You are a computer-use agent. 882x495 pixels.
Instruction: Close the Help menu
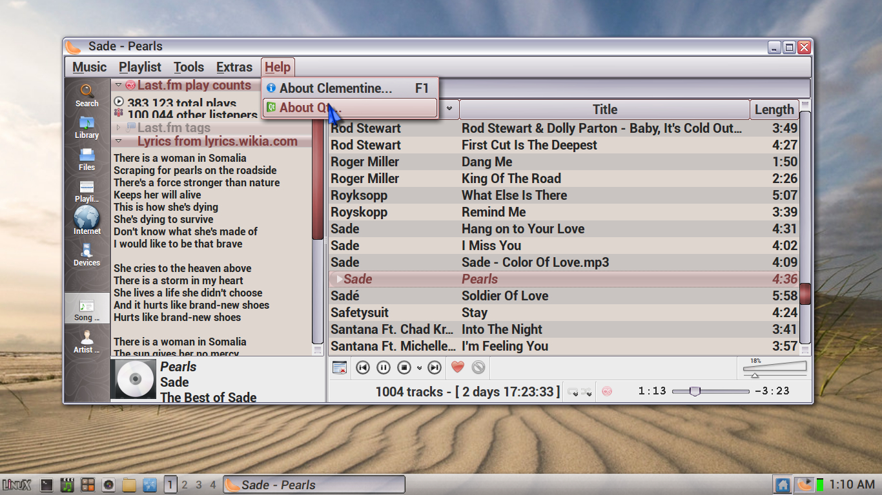coord(278,67)
